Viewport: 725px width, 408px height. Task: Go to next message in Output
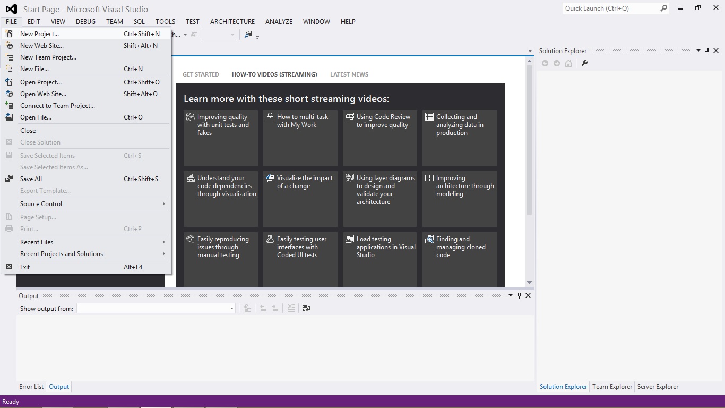[x=275, y=308]
